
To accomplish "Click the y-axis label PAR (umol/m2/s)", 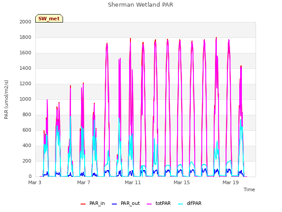I will [6, 99].
